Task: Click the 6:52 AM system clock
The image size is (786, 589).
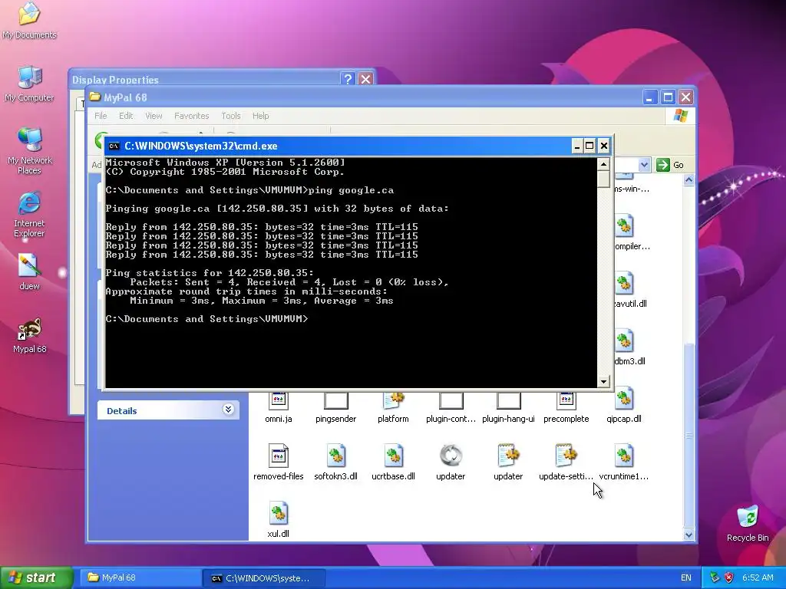Action: (758, 577)
